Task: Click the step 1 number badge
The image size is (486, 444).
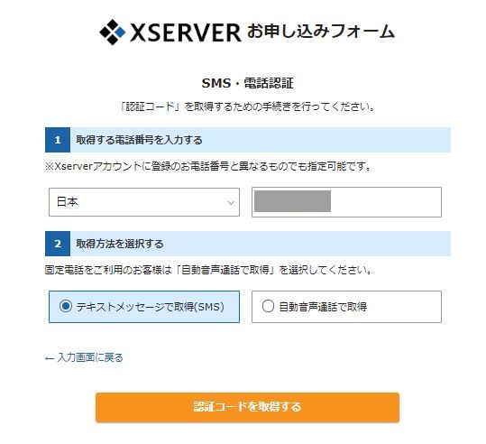Action: tap(58, 140)
